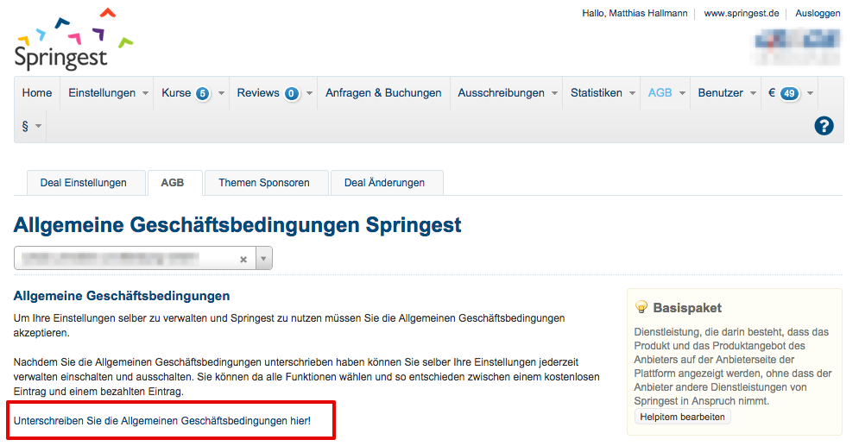This screenshot has height=446, width=859.
Task: Go to Anfragen & Buchungen
Action: pyautogui.click(x=383, y=93)
